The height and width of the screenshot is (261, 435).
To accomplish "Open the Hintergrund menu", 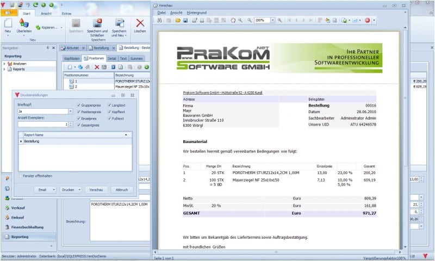I will tap(197, 12).
